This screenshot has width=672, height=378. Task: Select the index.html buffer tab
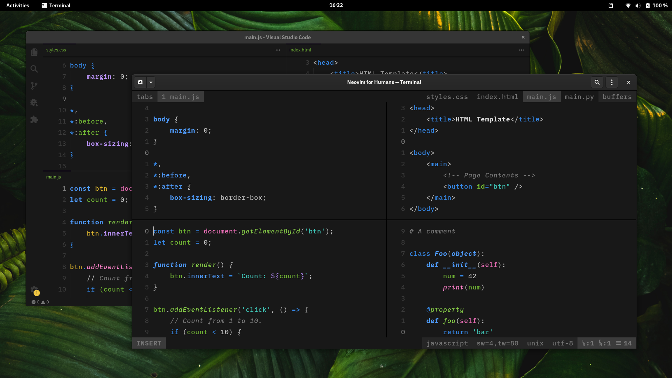pyautogui.click(x=497, y=97)
